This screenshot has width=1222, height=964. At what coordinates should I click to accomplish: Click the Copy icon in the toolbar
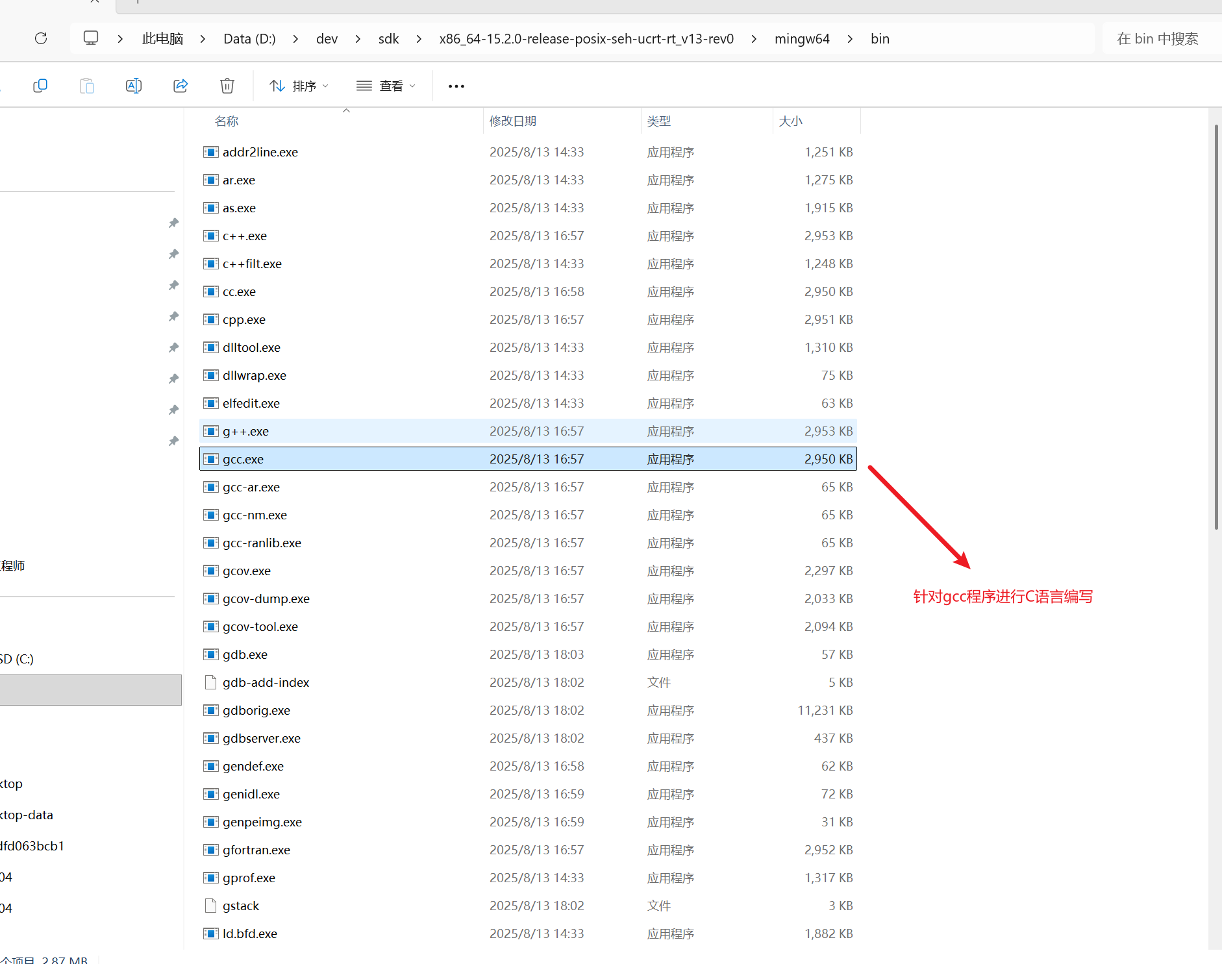tap(40, 86)
